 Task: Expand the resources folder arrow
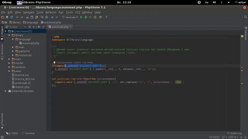pos(13,55)
